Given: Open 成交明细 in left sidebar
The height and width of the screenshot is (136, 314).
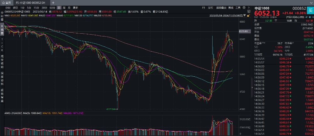Looking at the screenshot, I should [2, 61].
